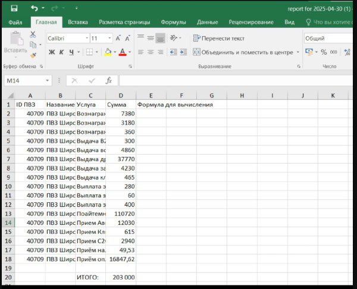Toggle bold with the Ж button
Screen dimensions: 357x289
tap(52, 52)
